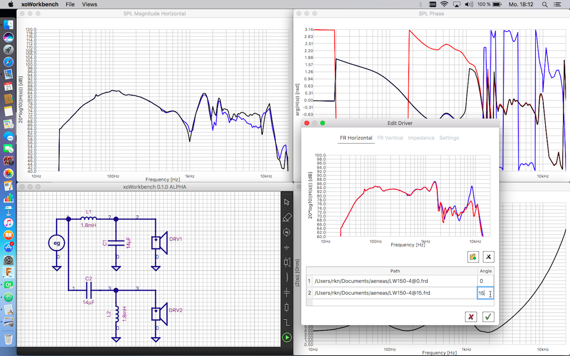The height and width of the screenshot is (356, 570).
Task: Open App Store from the dock
Action: 8,247
